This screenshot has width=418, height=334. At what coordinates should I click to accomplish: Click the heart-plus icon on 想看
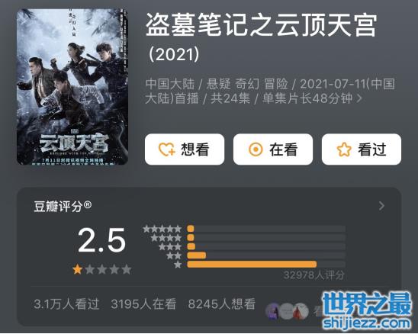point(166,149)
